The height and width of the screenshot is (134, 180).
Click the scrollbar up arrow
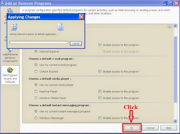click(x=175, y=26)
